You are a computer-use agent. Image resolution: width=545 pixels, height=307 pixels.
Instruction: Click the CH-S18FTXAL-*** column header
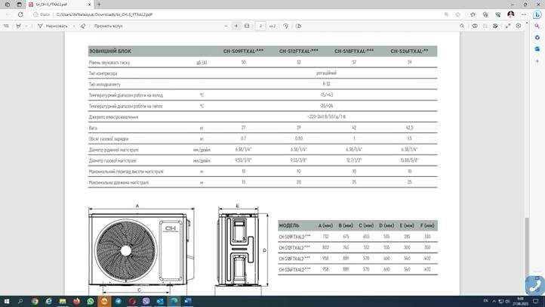[354, 51]
